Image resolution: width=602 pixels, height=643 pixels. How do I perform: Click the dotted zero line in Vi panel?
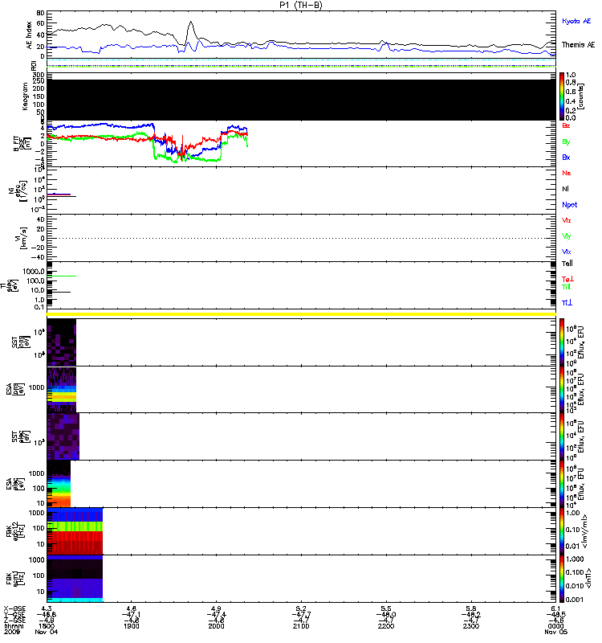(x=302, y=238)
